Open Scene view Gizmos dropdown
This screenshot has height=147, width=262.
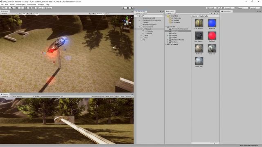tap(100, 13)
